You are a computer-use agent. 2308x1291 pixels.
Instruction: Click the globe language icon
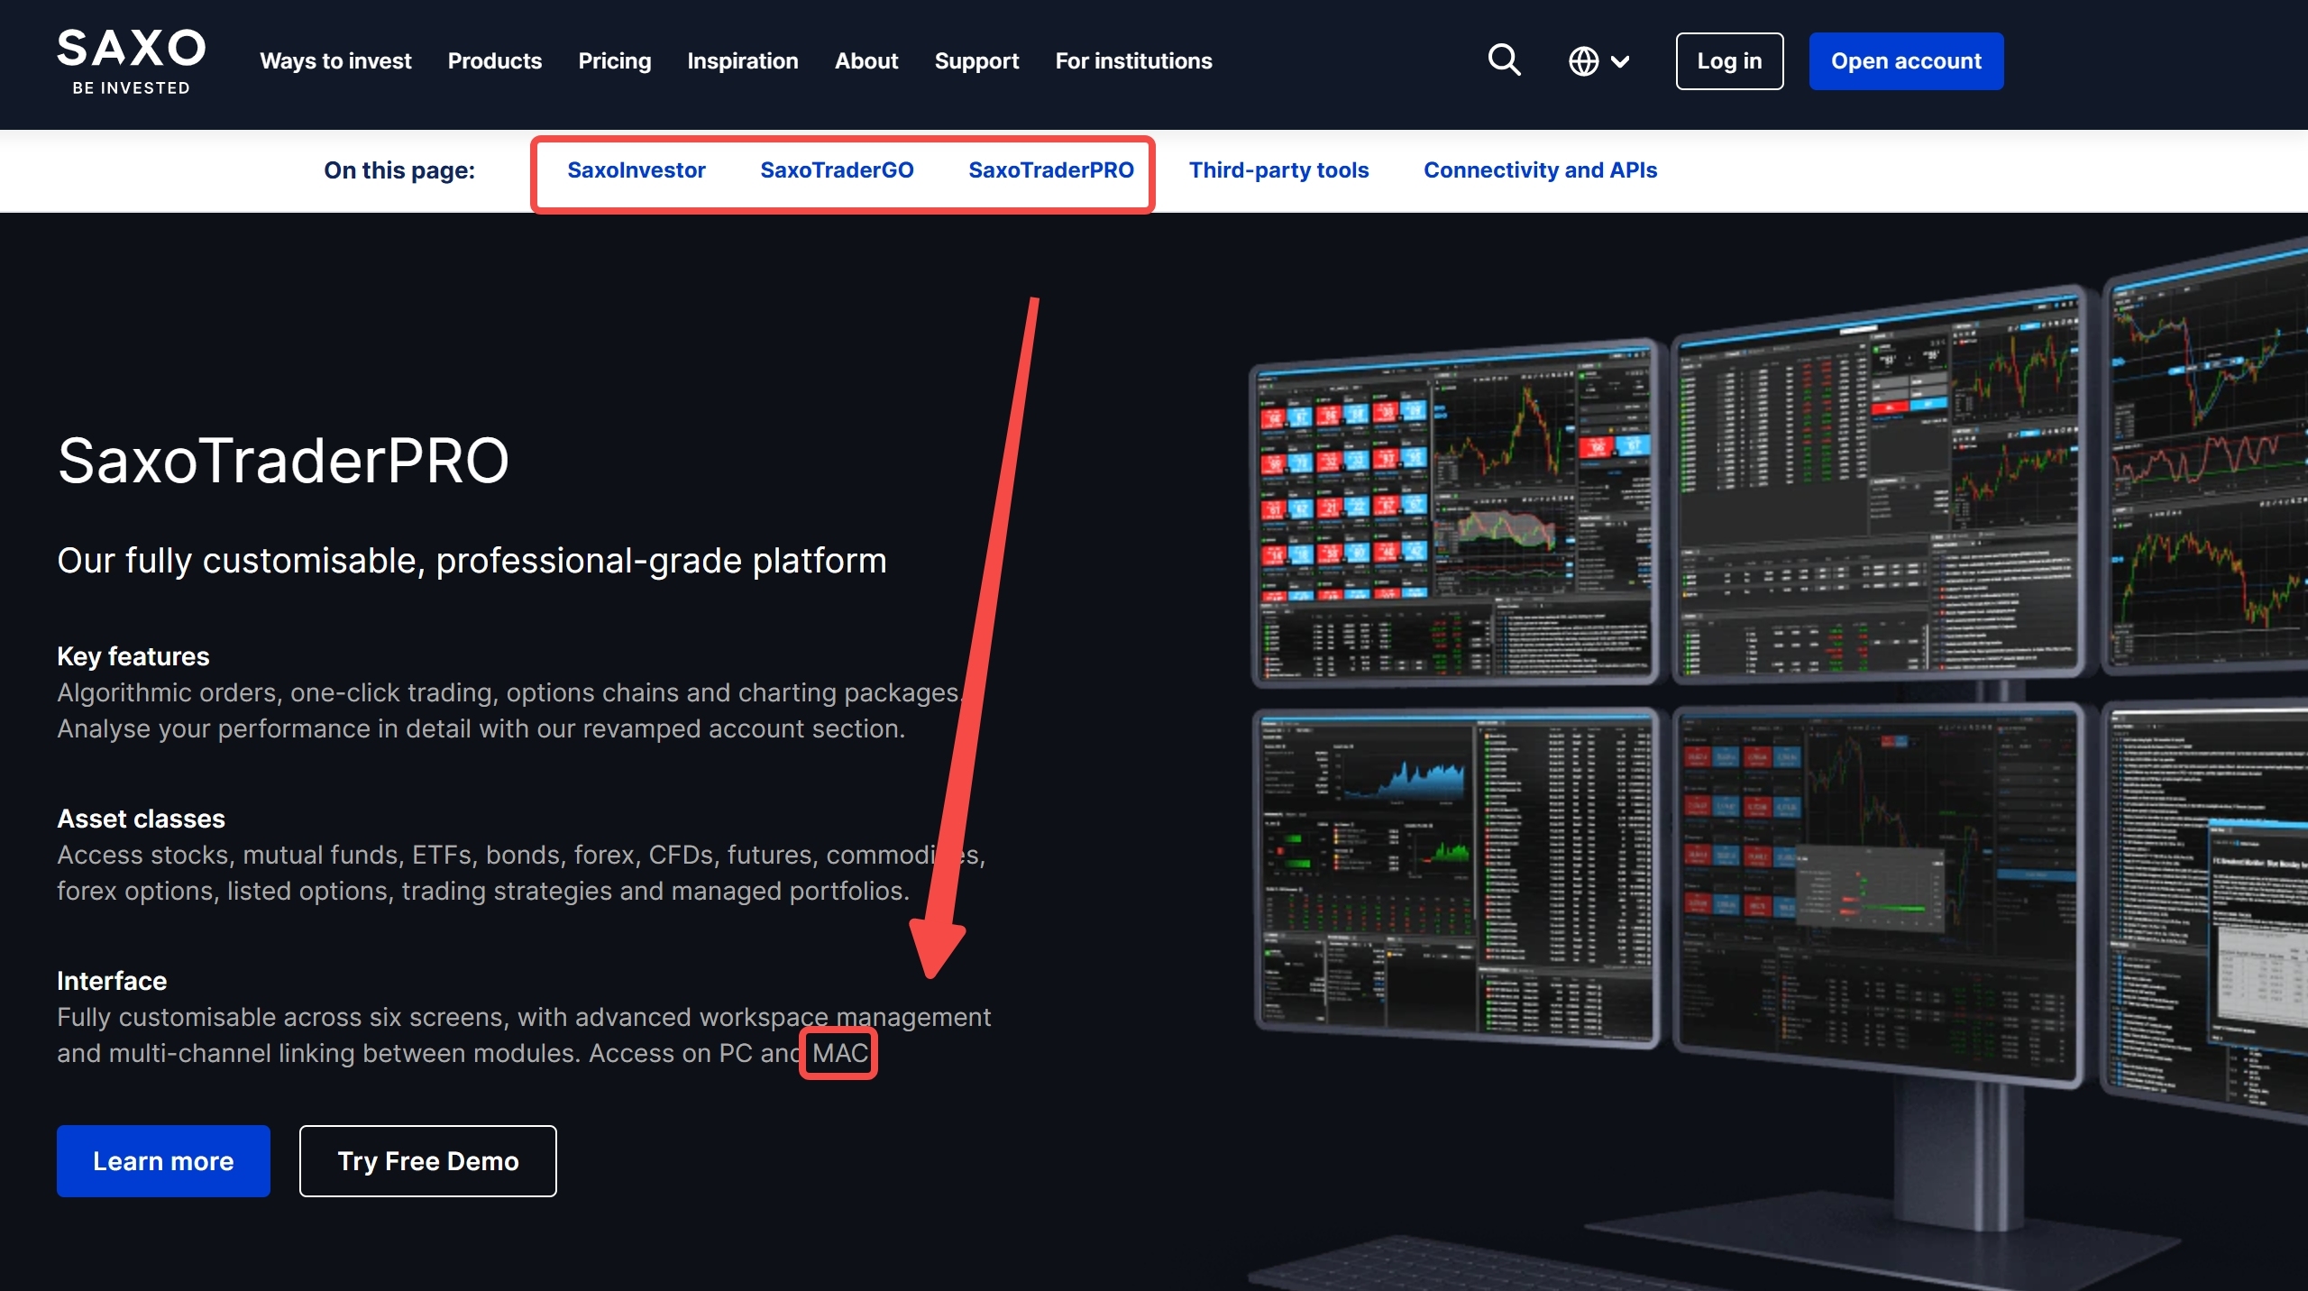1583,61
